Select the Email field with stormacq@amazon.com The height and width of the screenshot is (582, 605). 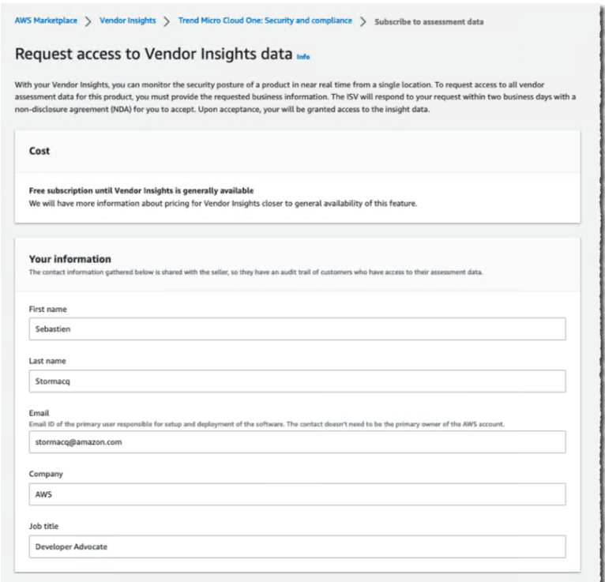[x=297, y=442]
